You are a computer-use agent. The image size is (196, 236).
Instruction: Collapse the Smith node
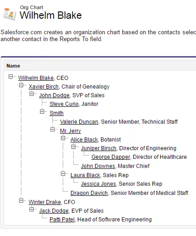(x=42, y=112)
